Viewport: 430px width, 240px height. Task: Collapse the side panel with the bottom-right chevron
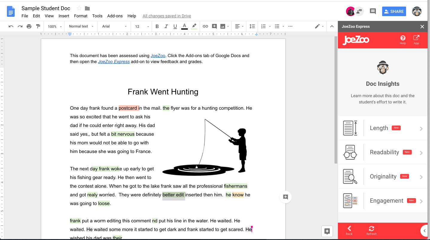(x=425, y=231)
